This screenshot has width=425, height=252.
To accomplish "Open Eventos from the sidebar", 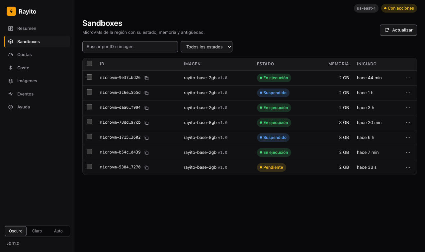I will tap(37, 94).
